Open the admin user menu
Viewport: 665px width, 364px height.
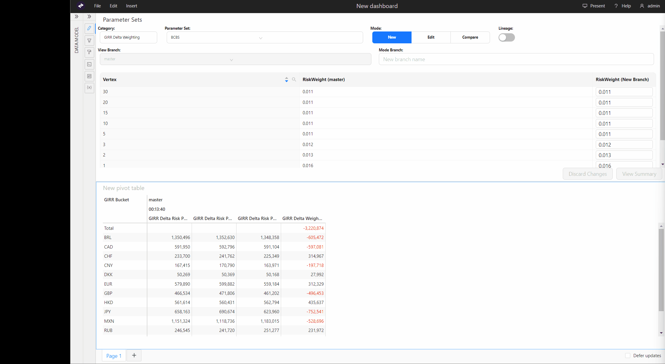650,6
